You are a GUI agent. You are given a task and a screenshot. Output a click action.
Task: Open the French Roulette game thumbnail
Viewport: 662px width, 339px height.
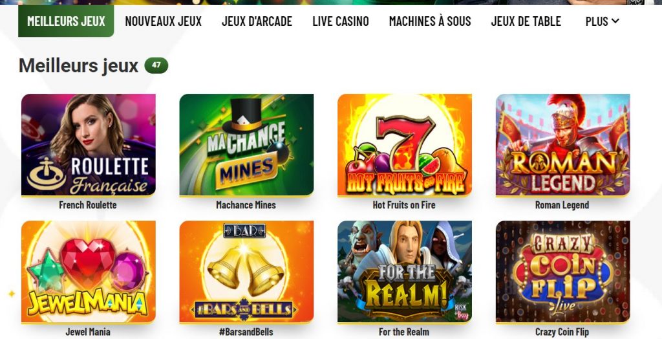[x=88, y=144]
